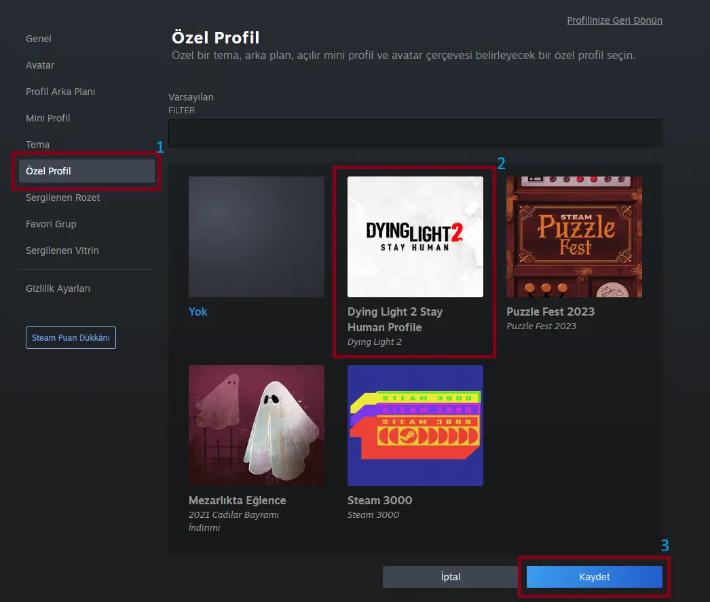Screen dimensions: 710x602
Task: Click the Varsayılan label
Action: click(x=191, y=97)
